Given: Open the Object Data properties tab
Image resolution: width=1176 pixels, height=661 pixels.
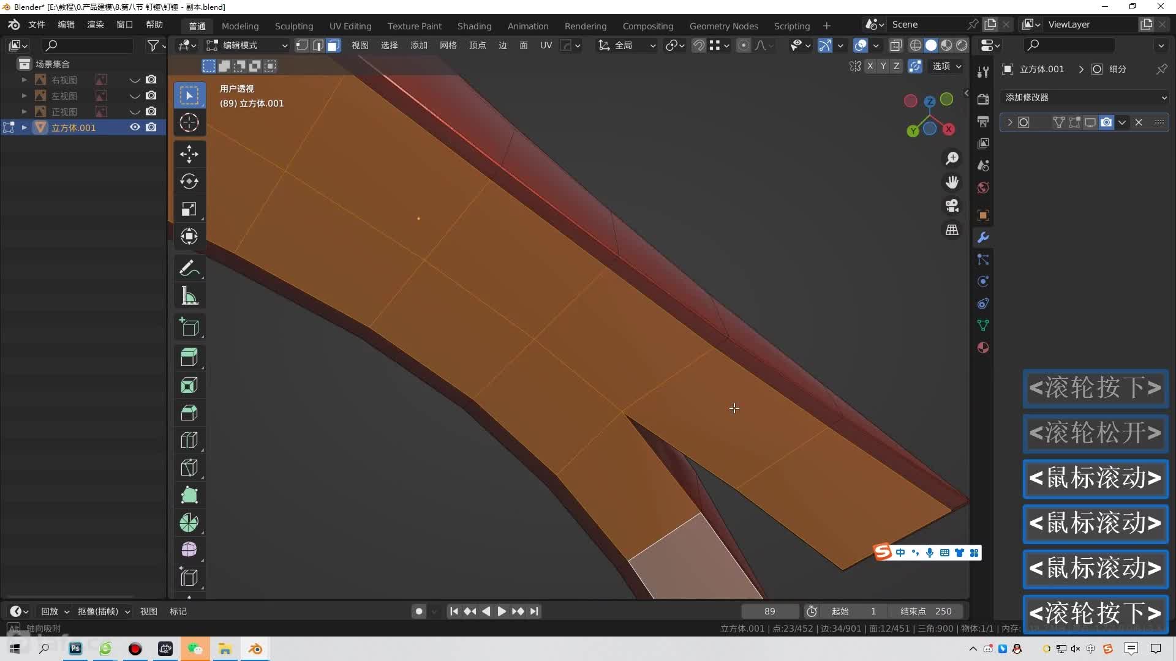Looking at the screenshot, I should click(x=983, y=326).
